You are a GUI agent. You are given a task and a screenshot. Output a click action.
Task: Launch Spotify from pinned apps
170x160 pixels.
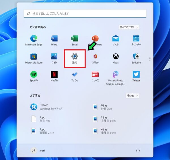[x=34, y=76]
